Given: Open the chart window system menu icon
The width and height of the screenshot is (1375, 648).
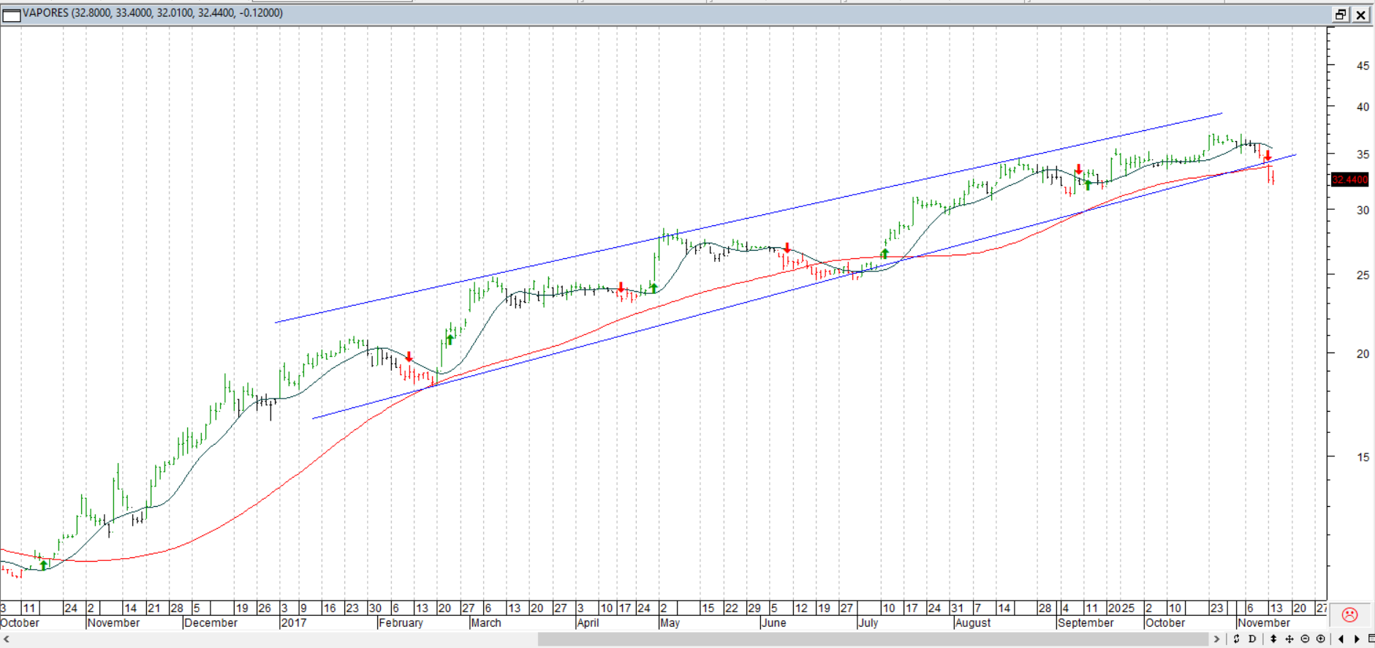Looking at the screenshot, I should tap(11, 14).
